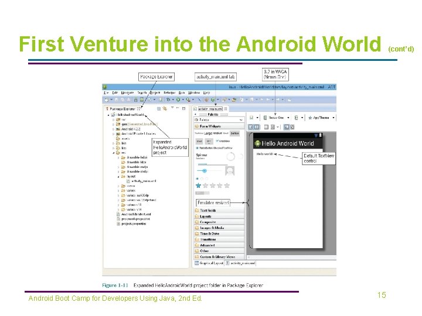This screenshot has width=422, height=316.
Task: Open the Composite palette category
Action: [x=219, y=222]
